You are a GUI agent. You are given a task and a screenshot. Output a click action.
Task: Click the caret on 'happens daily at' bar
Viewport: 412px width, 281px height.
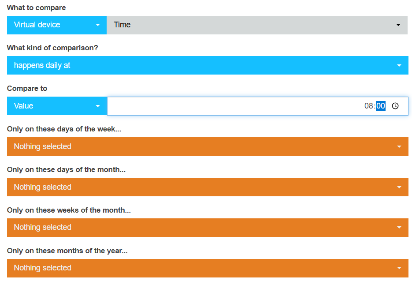pyautogui.click(x=399, y=66)
